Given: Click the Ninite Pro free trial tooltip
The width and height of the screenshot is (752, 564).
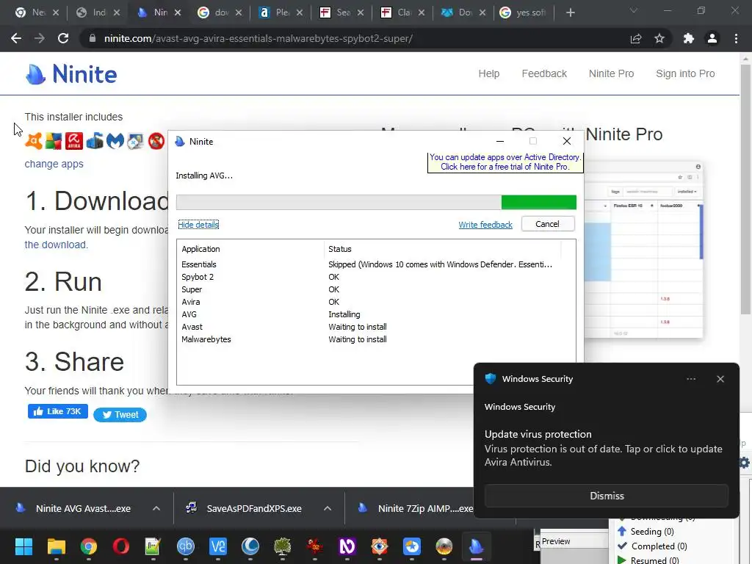Looking at the screenshot, I should tap(505, 162).
